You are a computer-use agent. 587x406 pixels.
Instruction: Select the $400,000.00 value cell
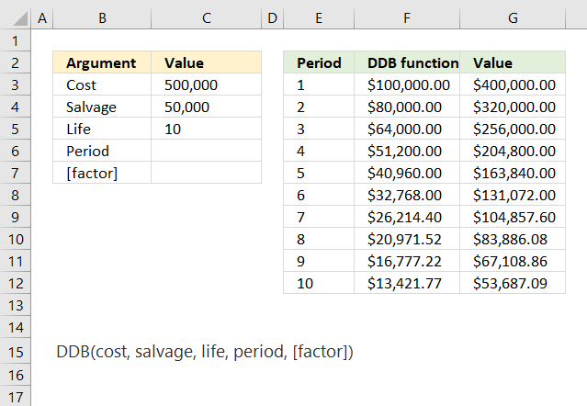(513, 85)
